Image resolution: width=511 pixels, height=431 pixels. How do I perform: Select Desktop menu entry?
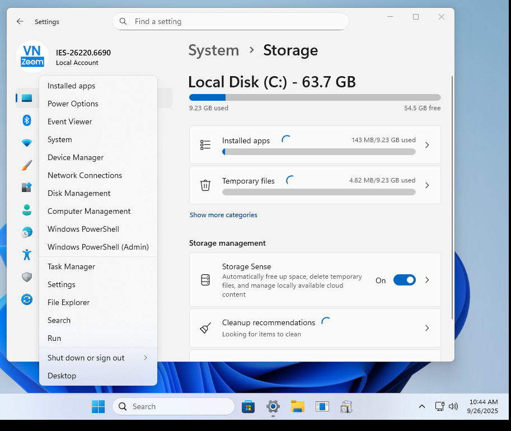(98, 376)
